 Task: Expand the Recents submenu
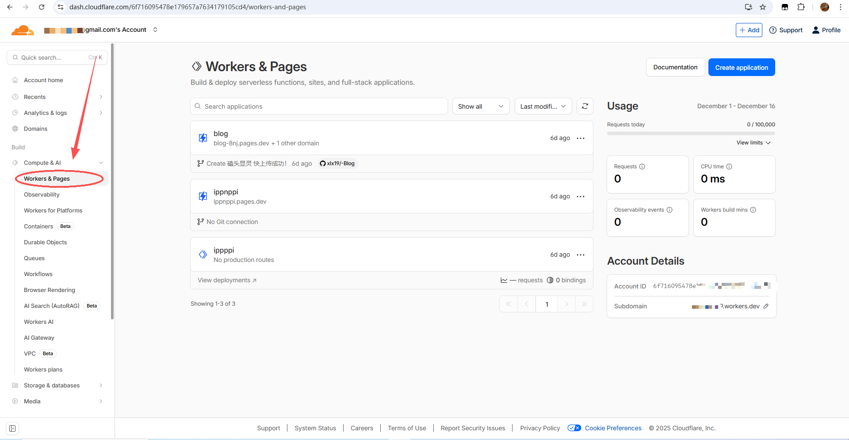(x=101, y=97)
